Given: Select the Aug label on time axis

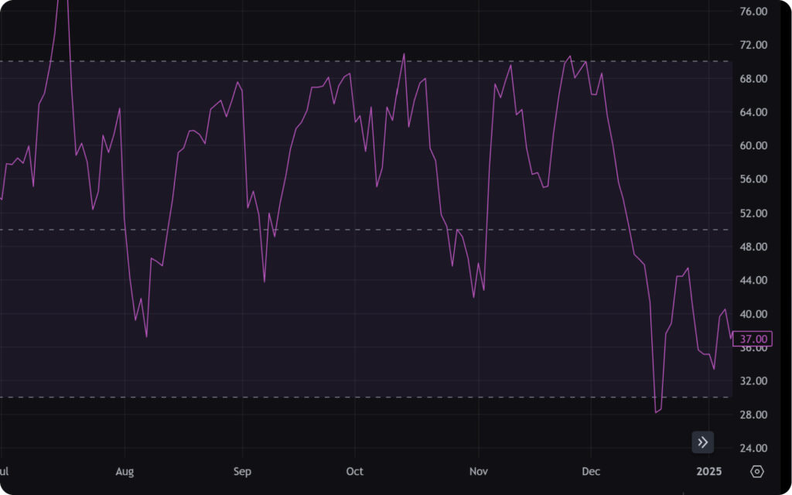Looking at the screenshot, I should pyautogui.click(x=125, y=472).
